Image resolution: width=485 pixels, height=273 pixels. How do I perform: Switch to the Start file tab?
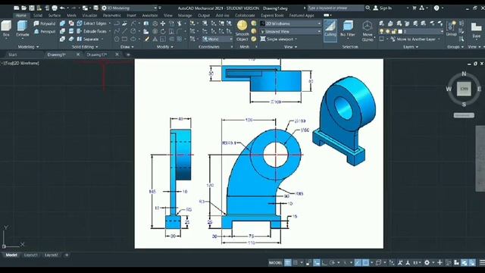13,55
